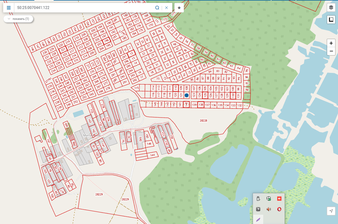The image size is (338, 224).
Task: Click the safely remove USB icon
Action: (x=258, y=199)
